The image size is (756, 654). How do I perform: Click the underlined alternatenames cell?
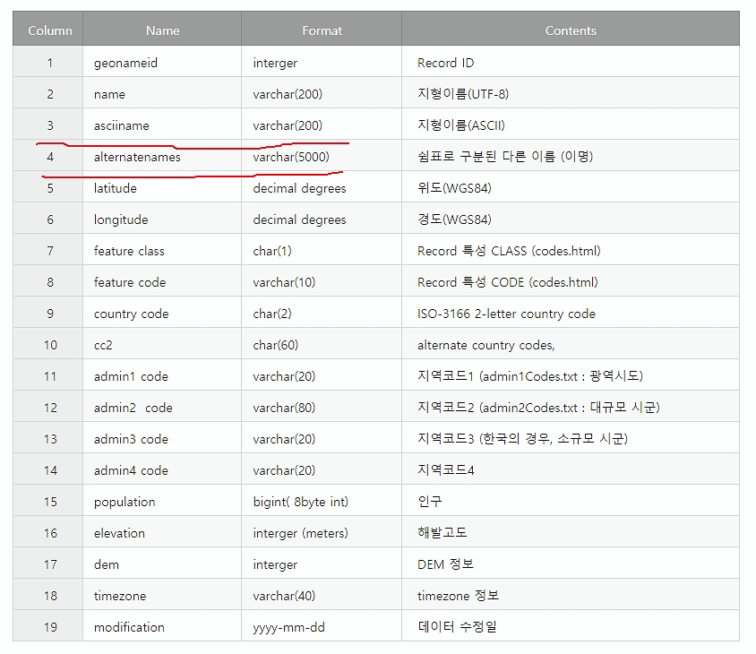click(x=137, y=157)
